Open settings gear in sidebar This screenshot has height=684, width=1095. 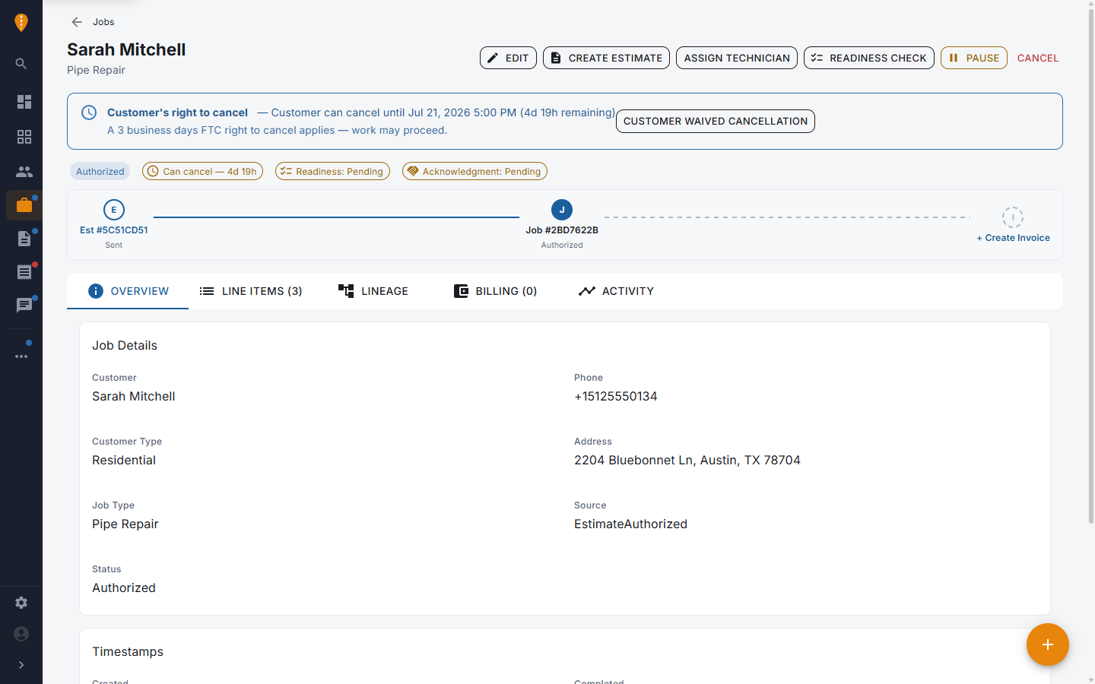21,603
